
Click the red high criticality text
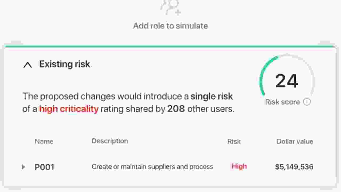pos(69,109)
